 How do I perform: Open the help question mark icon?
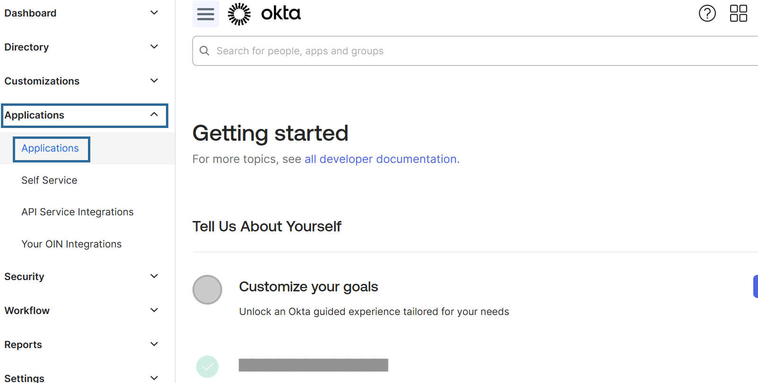(x=707, y=13)
